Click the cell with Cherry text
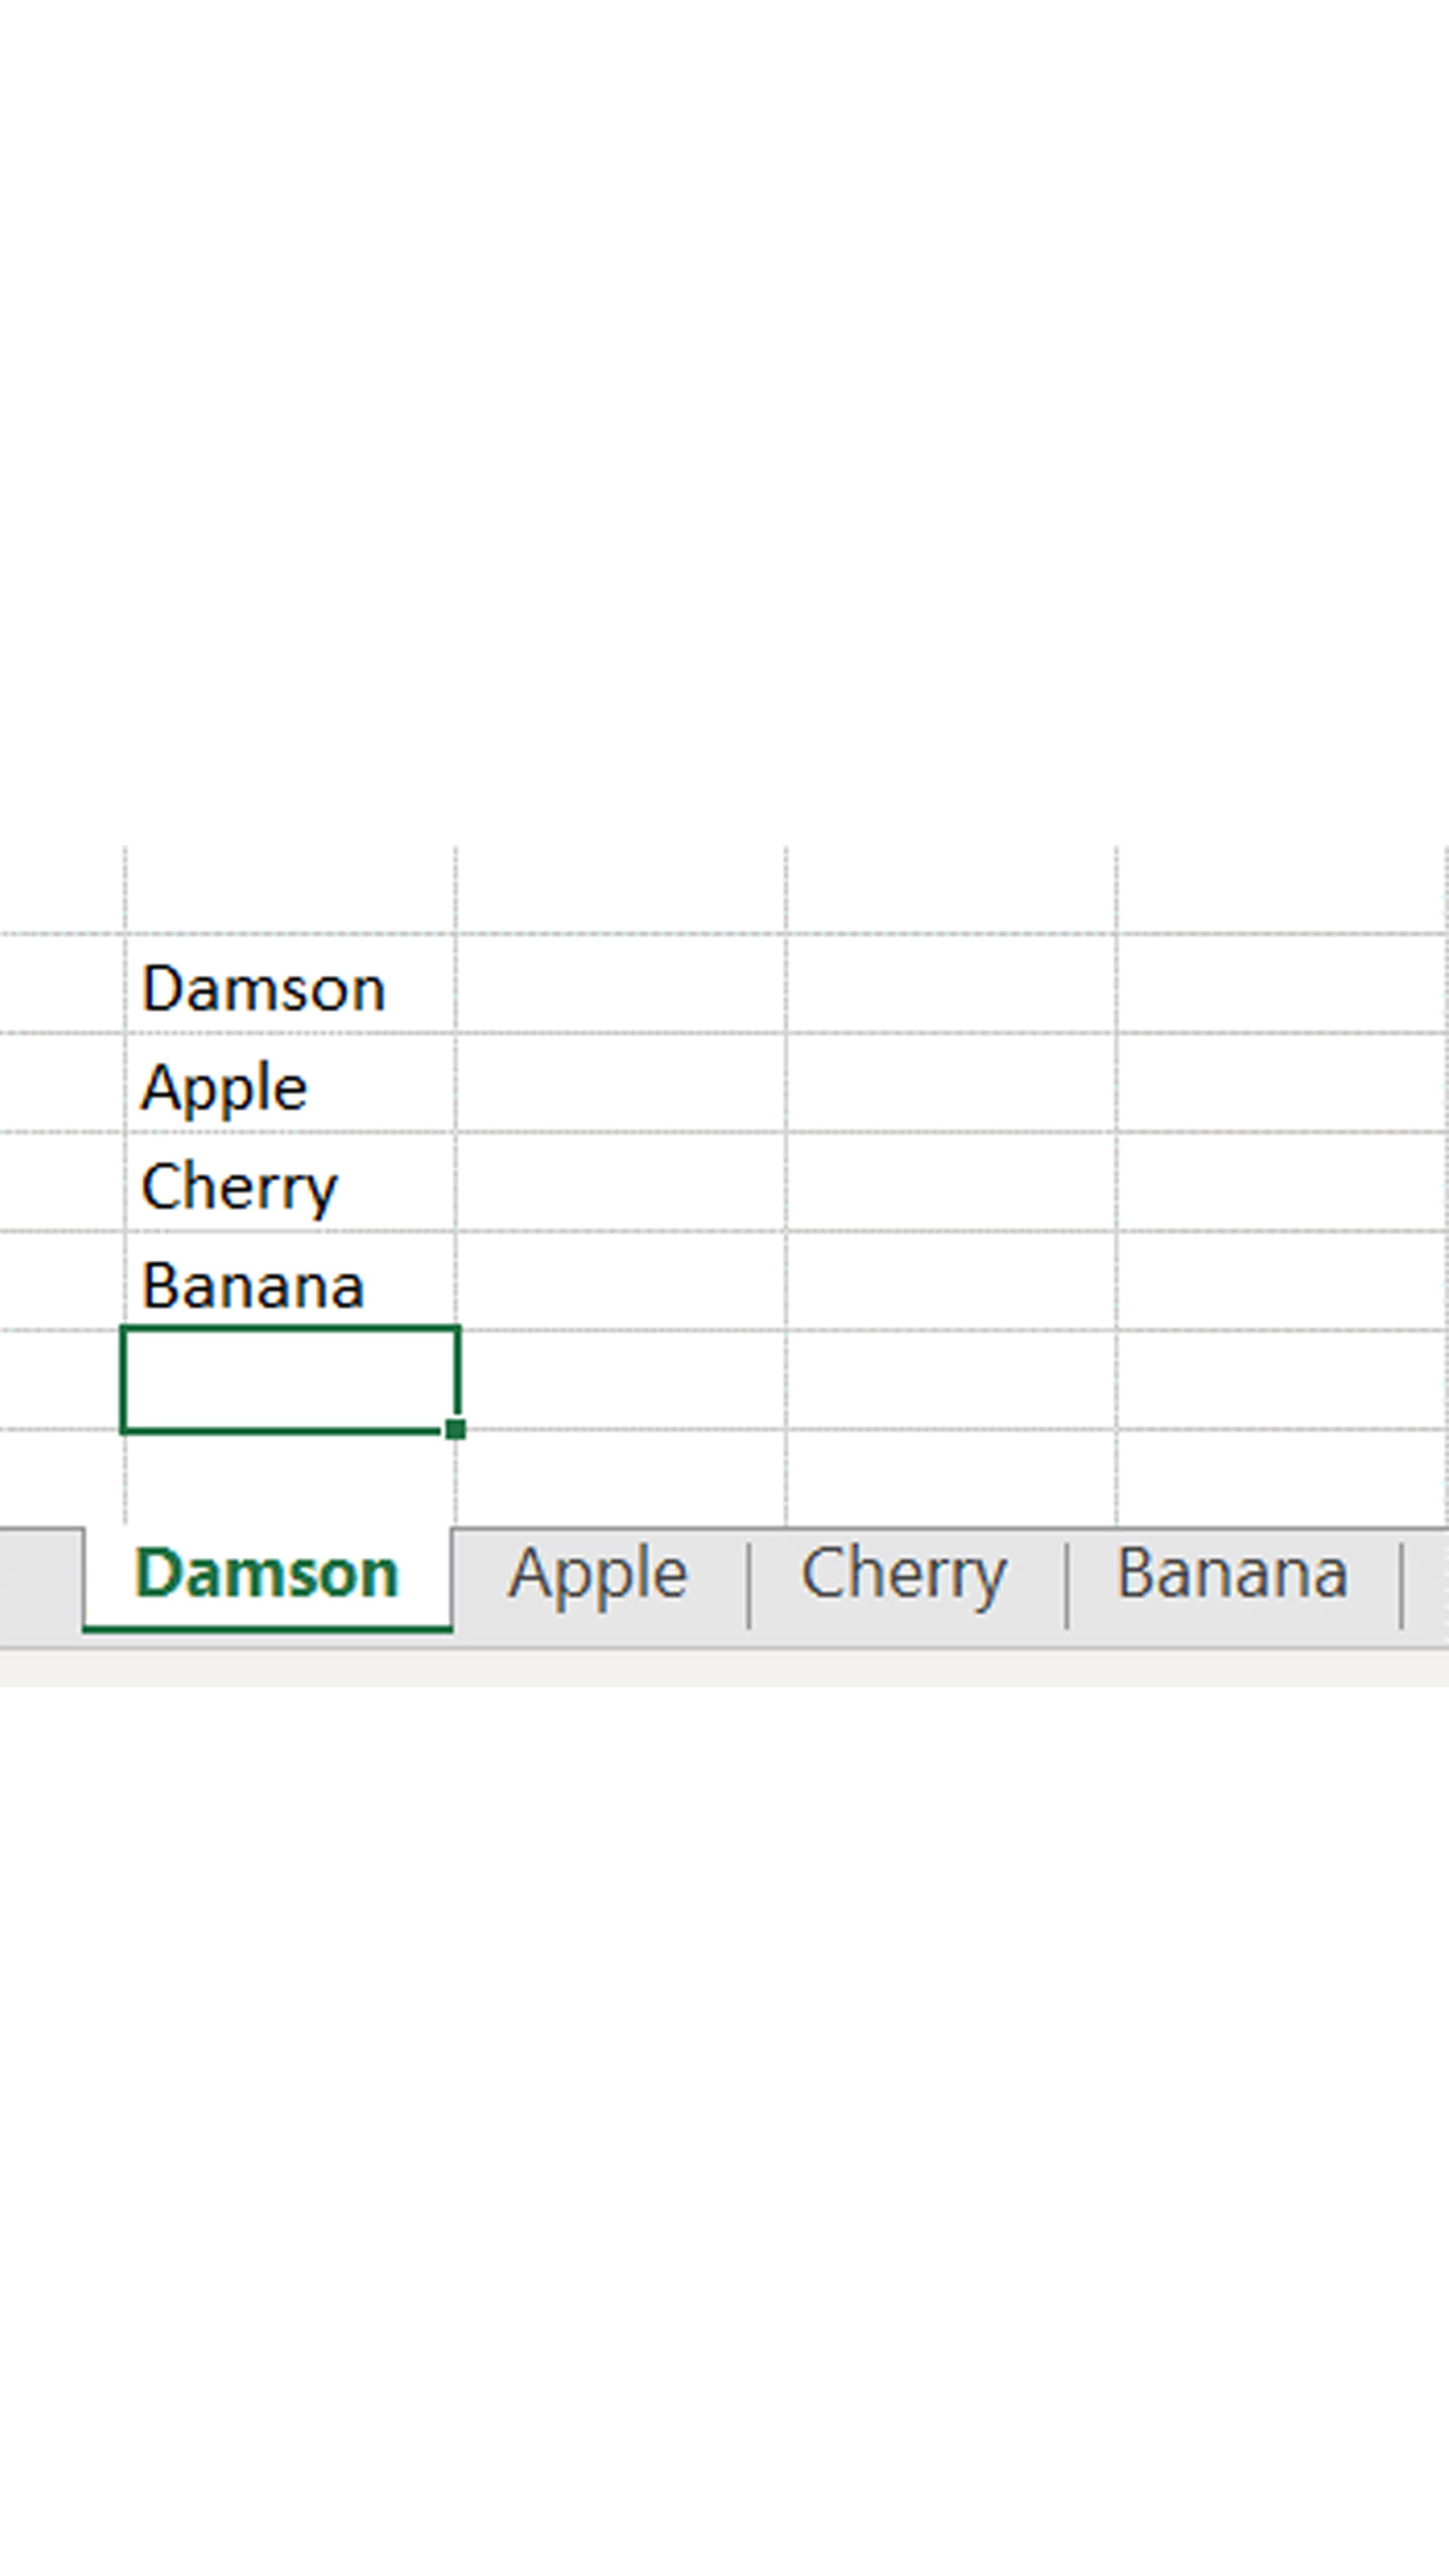Viewport: 1449px width, 2576px height. [x=289, y=1182]
